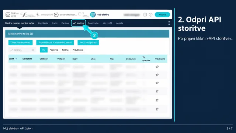Click the search magnifier icon
This screenshot has height=133, width=236.
pos(11,50)
